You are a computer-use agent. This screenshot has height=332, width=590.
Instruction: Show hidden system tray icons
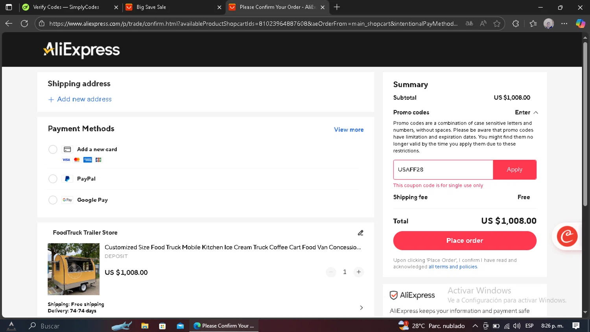[475, 326]
